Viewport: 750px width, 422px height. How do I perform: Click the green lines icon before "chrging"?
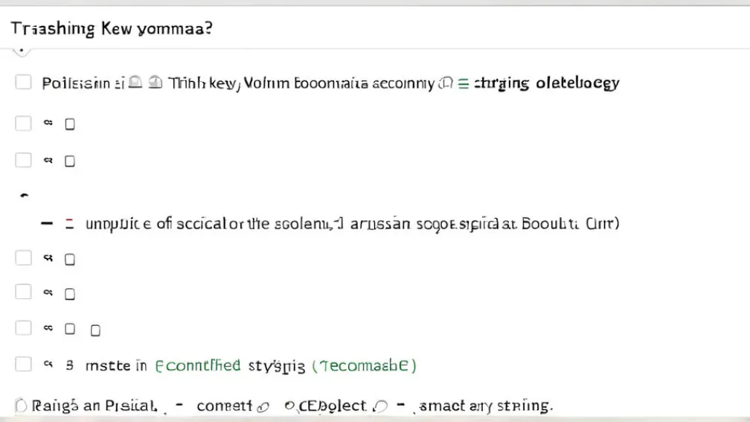(463, 83)
